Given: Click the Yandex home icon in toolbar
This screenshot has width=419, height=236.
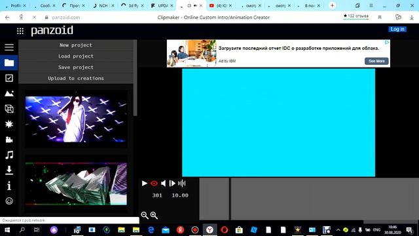Looking at the screenshot, I should tap(21, 18).
